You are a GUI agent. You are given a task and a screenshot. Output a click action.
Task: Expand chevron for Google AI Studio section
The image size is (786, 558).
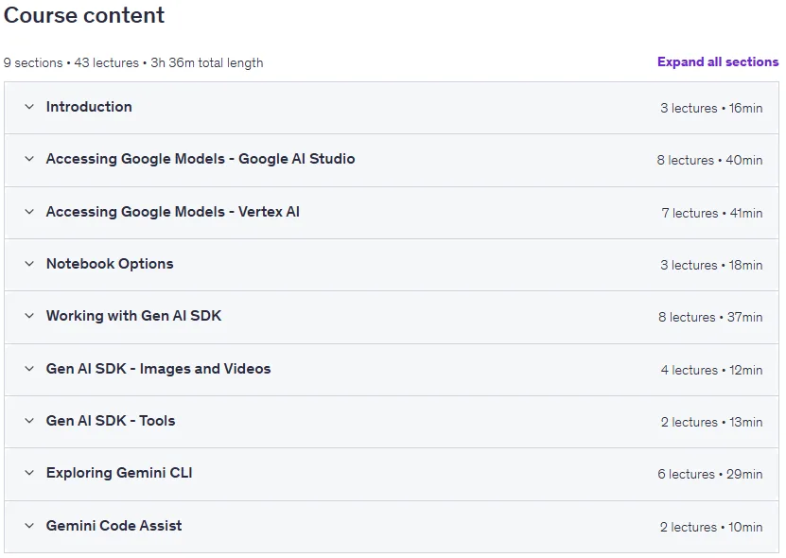pos(29,159)
